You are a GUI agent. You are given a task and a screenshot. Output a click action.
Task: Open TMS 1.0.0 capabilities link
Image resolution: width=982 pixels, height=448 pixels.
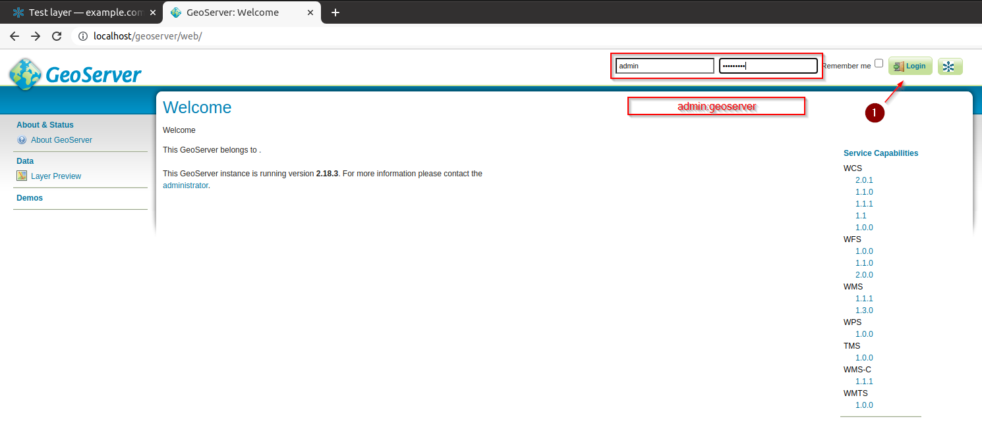coord(864,358)
